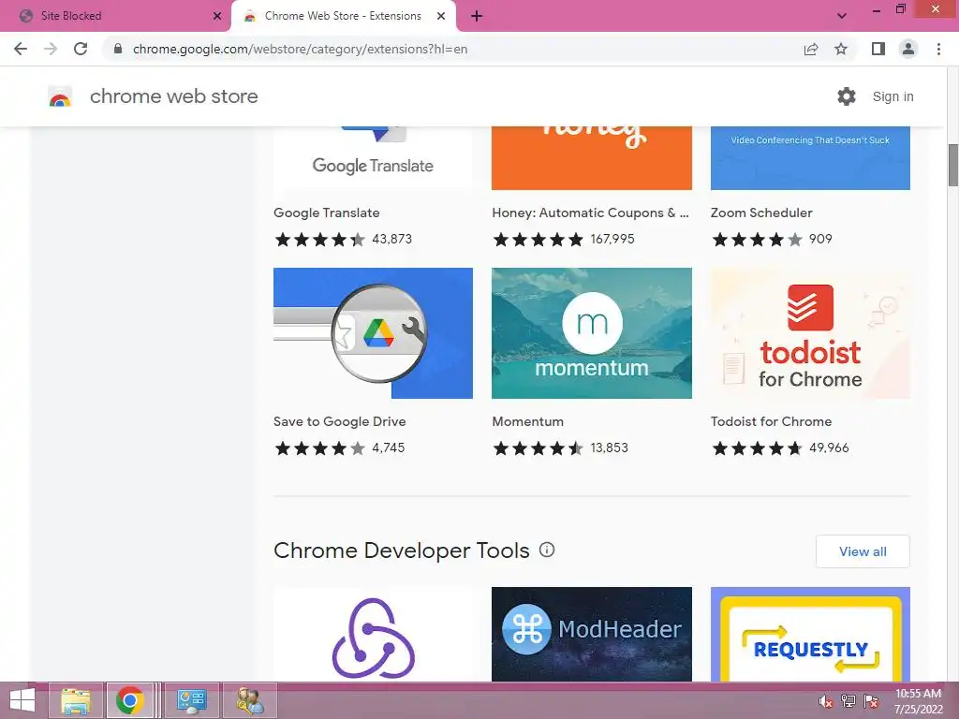Open the tab search chevron dropdown
Screen dimensions: 959x719
pyautogui.click(x=842, y=16)
